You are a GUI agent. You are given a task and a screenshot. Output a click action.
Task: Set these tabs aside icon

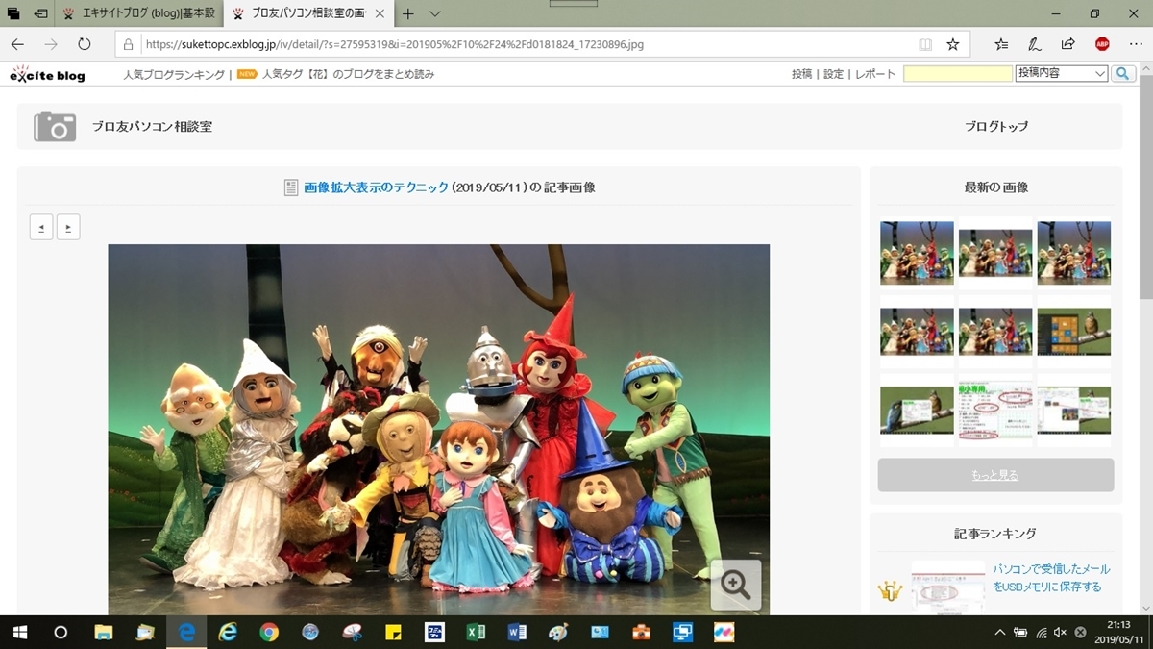coord(40,14)
